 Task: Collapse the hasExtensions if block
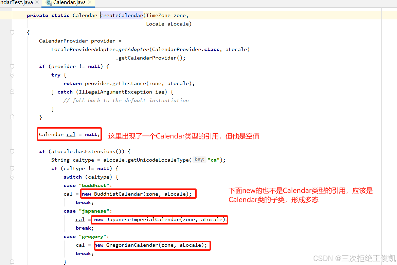tap(12, 152)
